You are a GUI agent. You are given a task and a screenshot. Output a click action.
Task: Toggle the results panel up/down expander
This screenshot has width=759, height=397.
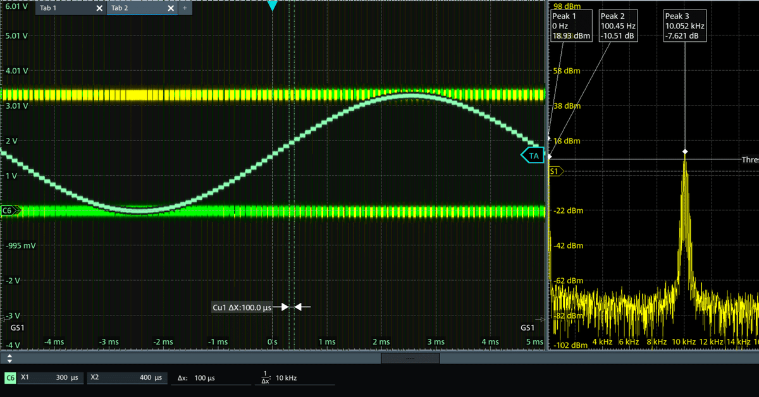(9, 358)
